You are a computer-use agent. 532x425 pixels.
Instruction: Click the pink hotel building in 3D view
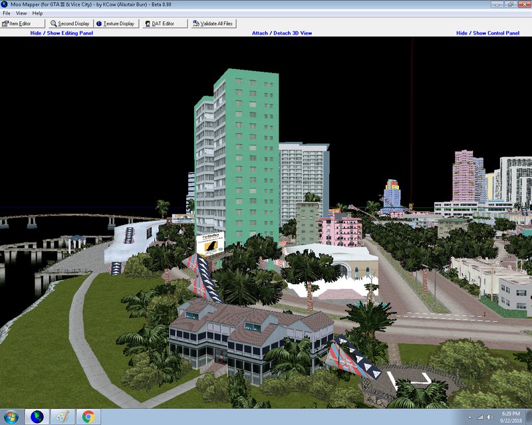coord(340,231)
